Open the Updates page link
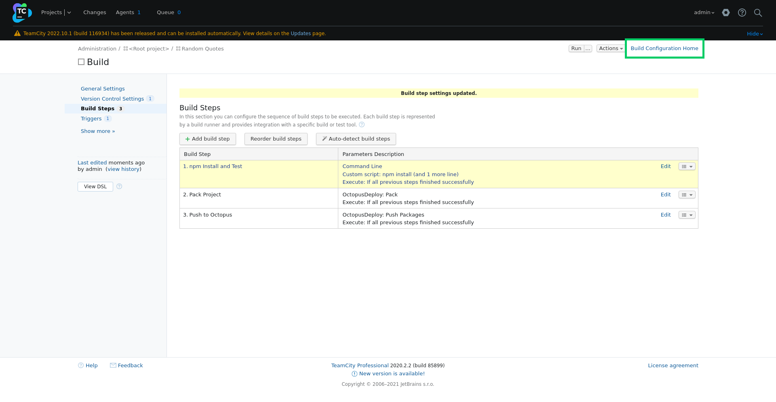Image resolution: width=776 pixels, height=402 pixels. (x=301, y=34)
